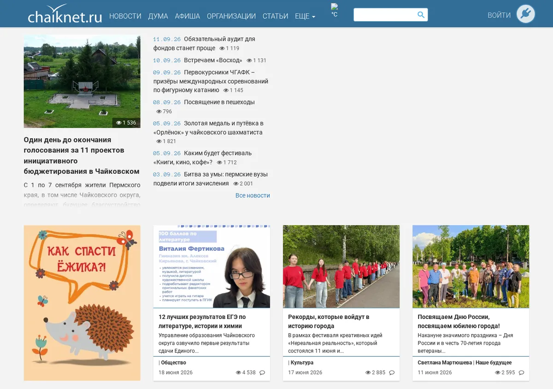The width and height of the screenshot is (553, 389).
Task: Open the Посвящение в пешеходы news link
Action: 219,102
